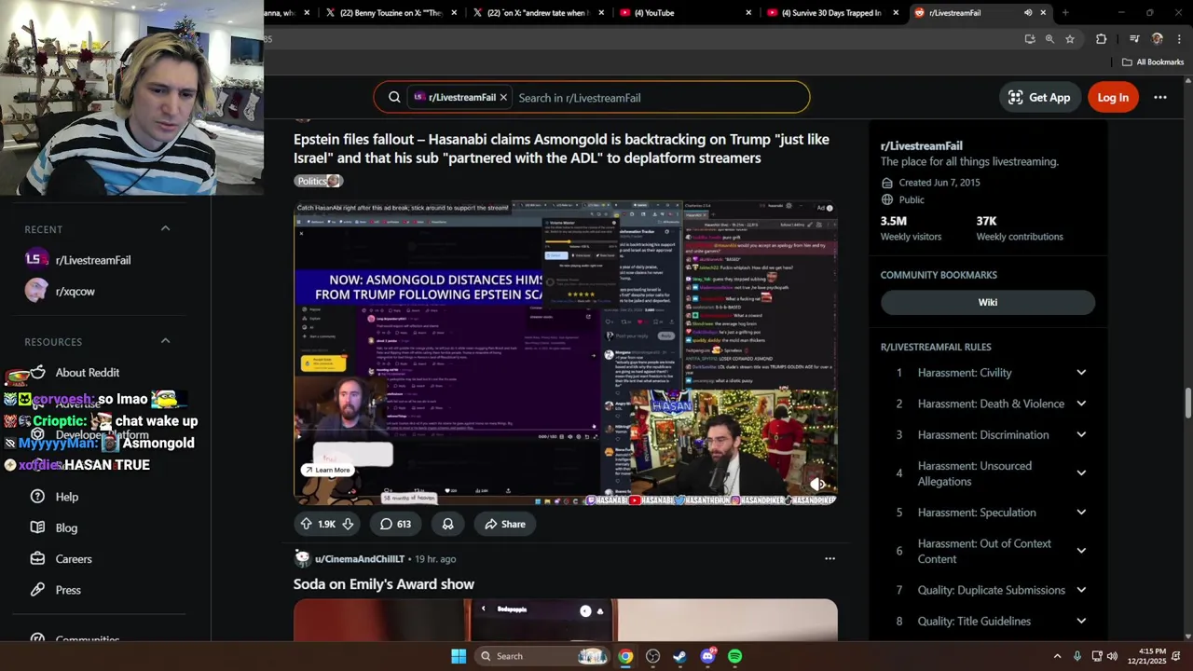This screenshot has width=1193, height=671.
Task: Open the Reddit header more options menu
Action: [x=1160, y=97]
